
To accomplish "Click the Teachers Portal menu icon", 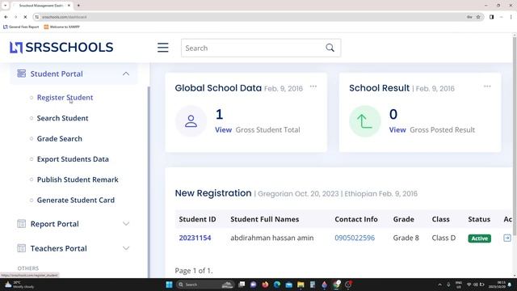I will tap(22, 248).
